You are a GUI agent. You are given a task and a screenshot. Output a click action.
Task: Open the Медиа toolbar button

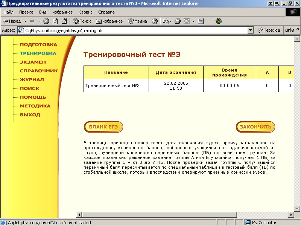(x=137, y=21)
